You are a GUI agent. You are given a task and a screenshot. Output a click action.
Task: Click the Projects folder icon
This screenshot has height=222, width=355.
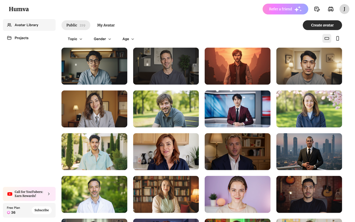point(9,38)
